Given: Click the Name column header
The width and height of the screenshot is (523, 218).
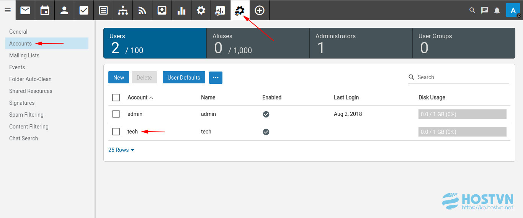Looking at the screenshot, I should point(208,98).
